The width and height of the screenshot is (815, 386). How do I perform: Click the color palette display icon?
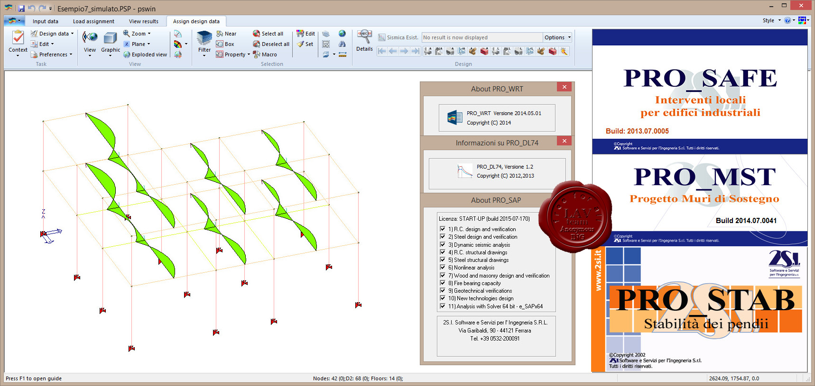(177, 44)
